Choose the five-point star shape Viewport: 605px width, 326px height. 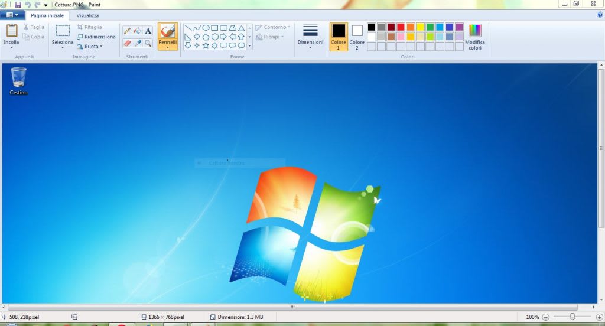point(206,45)
